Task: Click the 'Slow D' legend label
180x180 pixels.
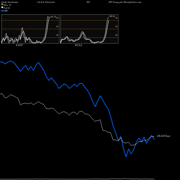Action: 7,5
